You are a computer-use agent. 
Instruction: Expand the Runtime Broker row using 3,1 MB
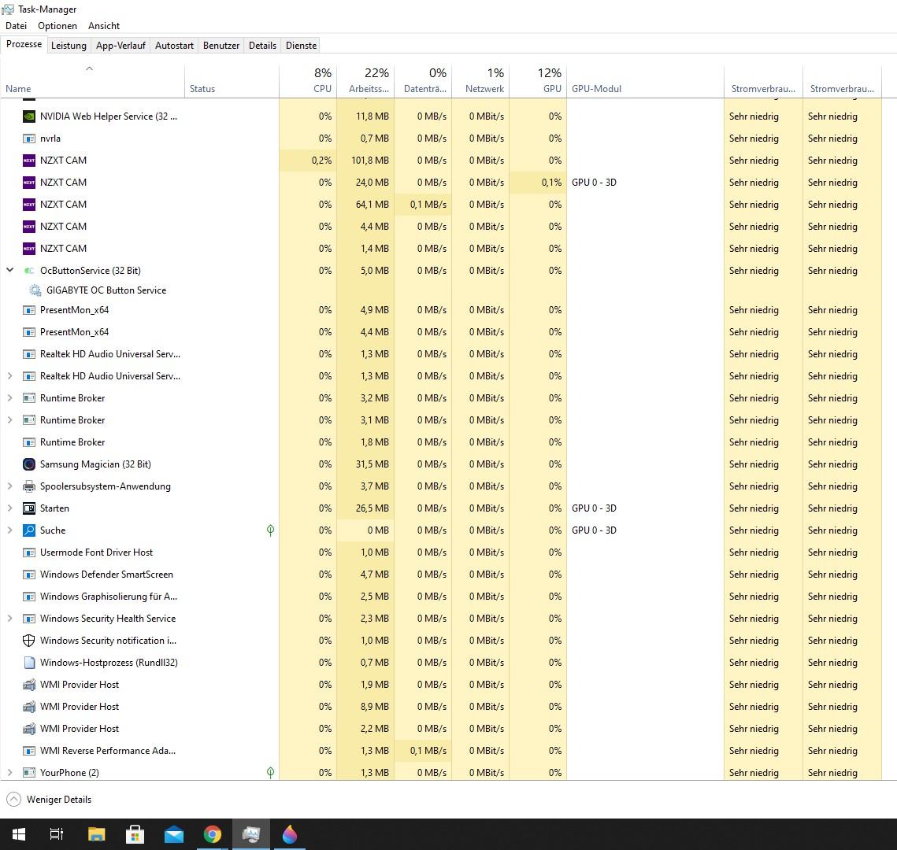pyautogui.click(x=9, y=420)
